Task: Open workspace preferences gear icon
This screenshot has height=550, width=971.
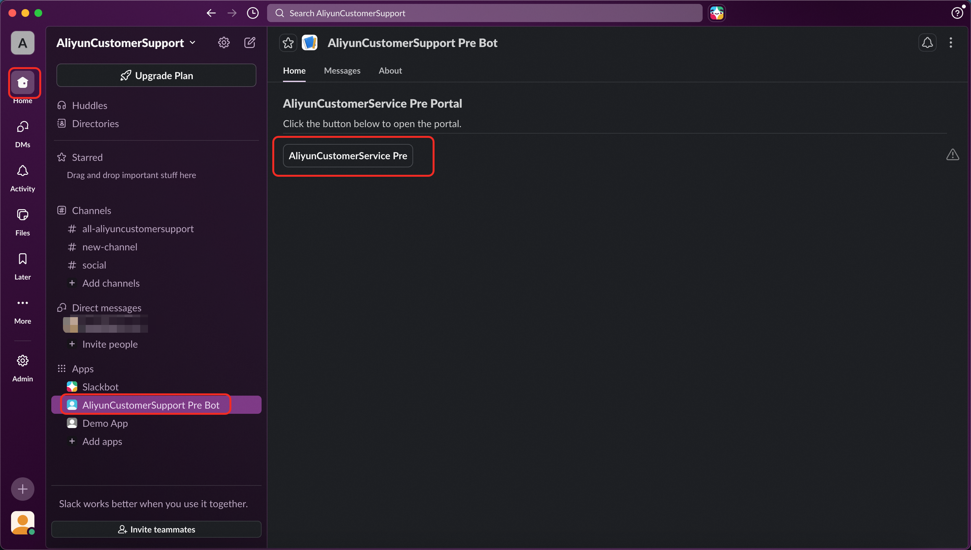Action: (224, 43)
